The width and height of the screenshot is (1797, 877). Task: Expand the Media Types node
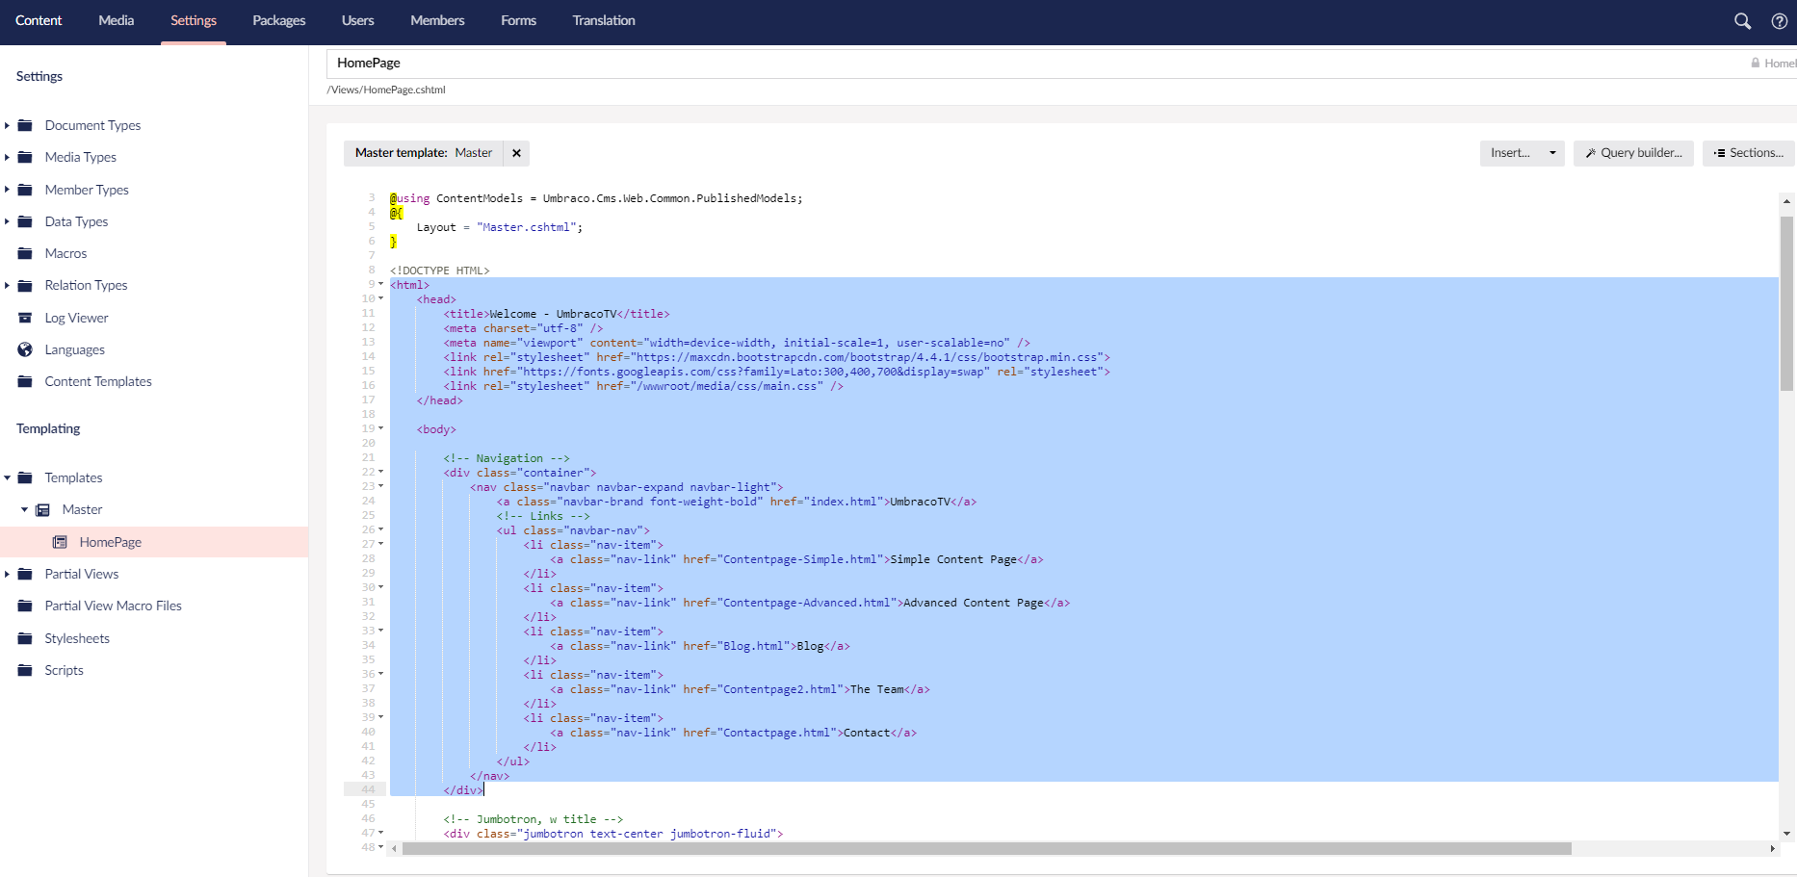tap(7, 157)
